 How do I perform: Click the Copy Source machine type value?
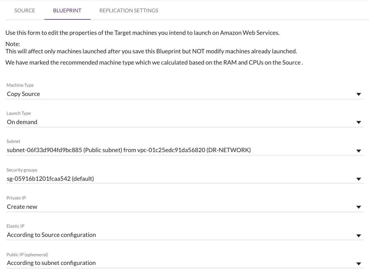[23, 94]
